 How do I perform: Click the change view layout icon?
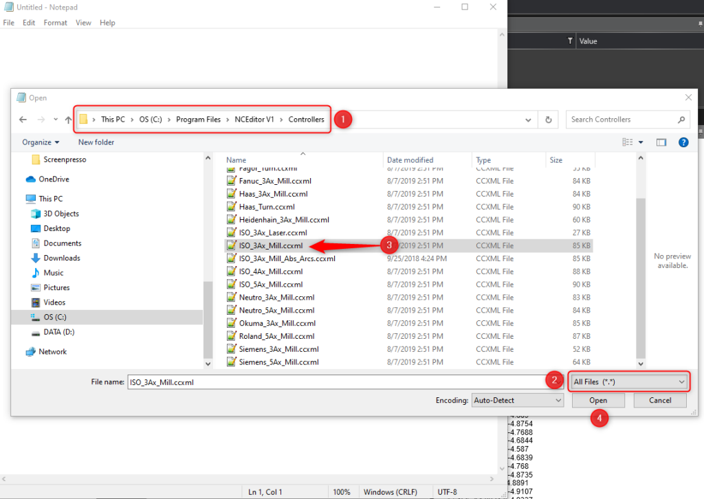tap(628, 142)
